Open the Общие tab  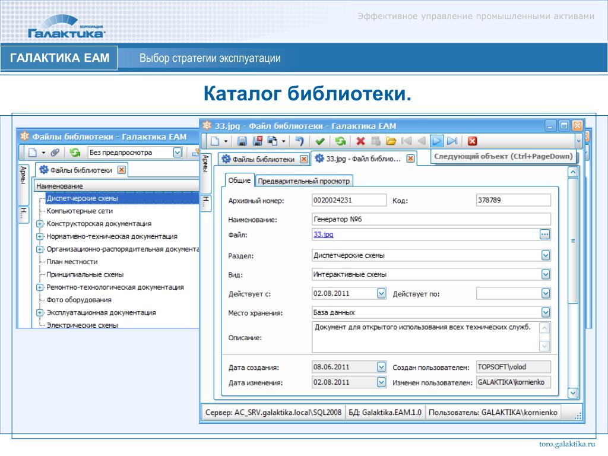(239, 180)
